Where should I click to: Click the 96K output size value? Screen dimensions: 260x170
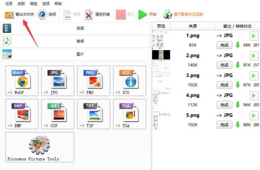247,105
